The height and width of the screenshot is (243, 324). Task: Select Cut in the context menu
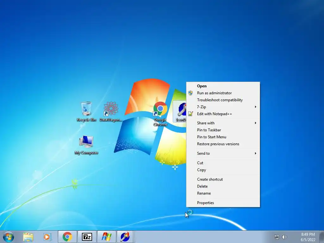pyautogui.click(x=223, y=163)
